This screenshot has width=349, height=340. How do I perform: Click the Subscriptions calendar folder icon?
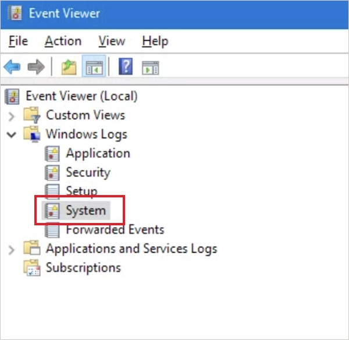click(32, 268)
